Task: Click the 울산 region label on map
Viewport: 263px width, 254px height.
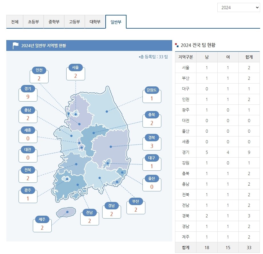Action: coord(152,178)
